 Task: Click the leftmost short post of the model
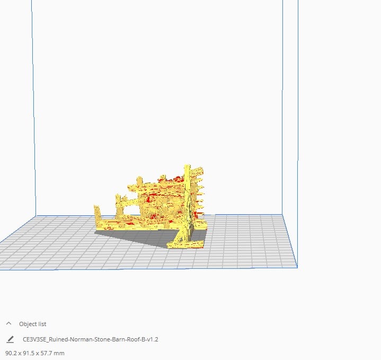click(97, 213)
